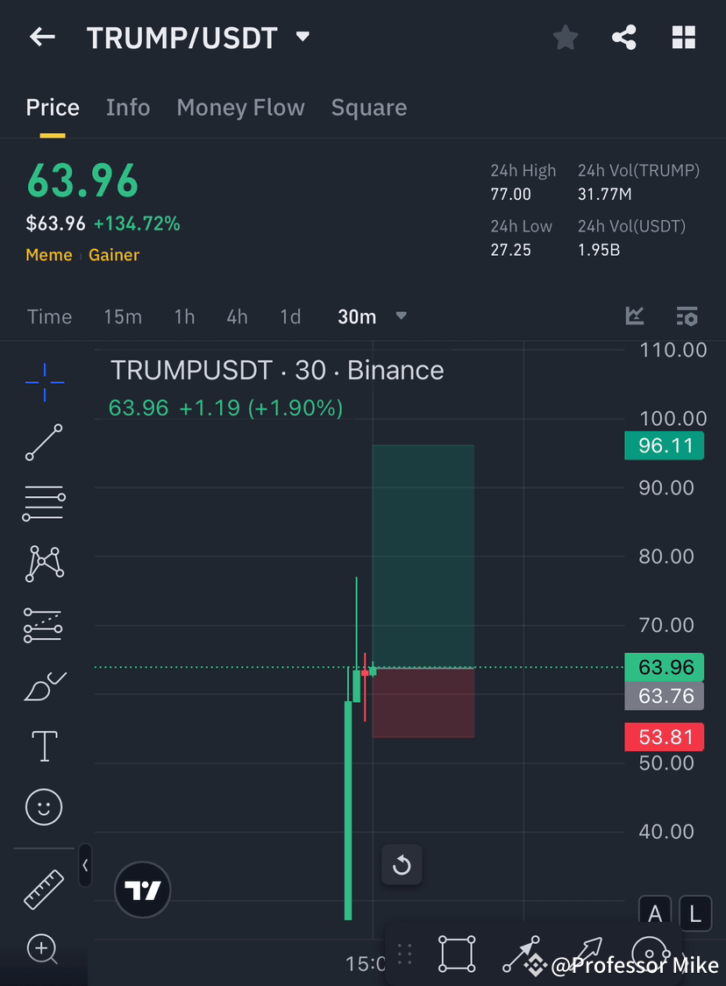The image size is (726, 986).
Task: Select the trend line drawing tool
Action: tap(44, 443)
